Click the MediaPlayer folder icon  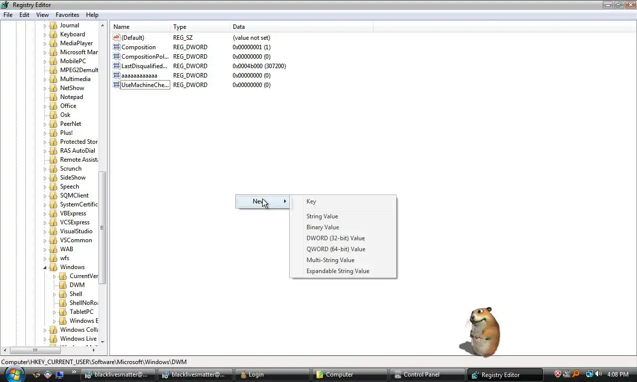tap(53, 43)
